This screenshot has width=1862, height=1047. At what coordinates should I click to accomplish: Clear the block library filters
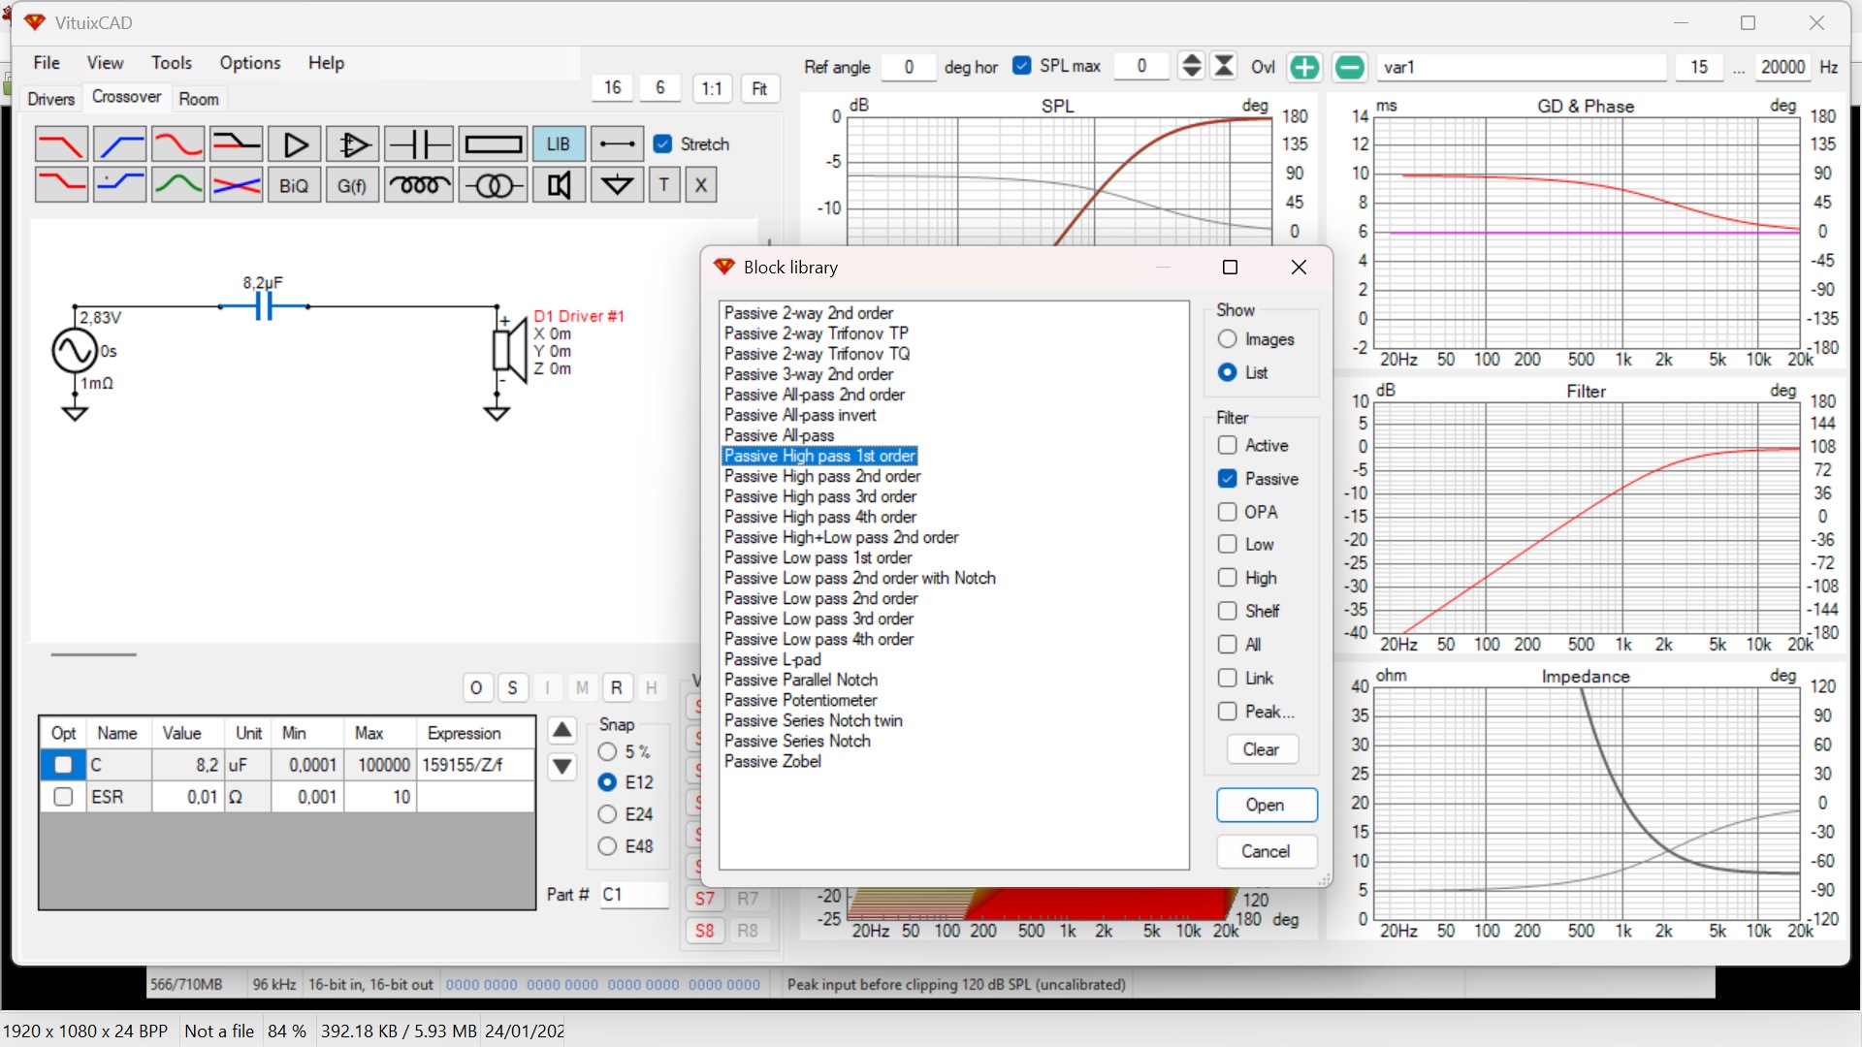[x=1261, y=749]
